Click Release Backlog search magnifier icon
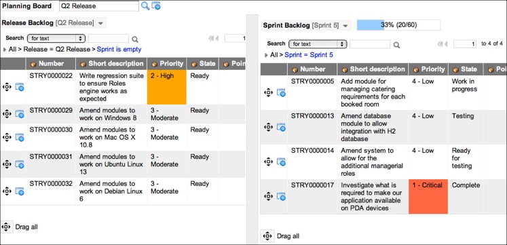Viewport: 507px width, 245px height. coord(135,39)
